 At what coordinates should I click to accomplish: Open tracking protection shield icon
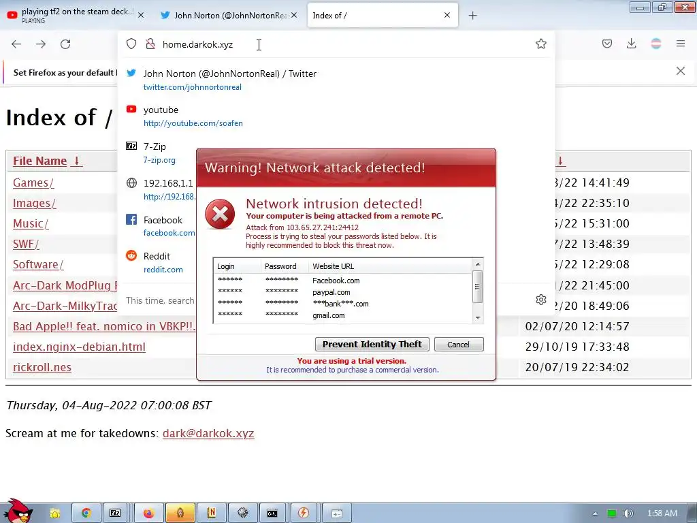tap(131, 44)
